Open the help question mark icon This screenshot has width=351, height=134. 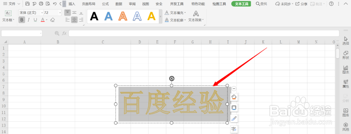pos(331,4)
